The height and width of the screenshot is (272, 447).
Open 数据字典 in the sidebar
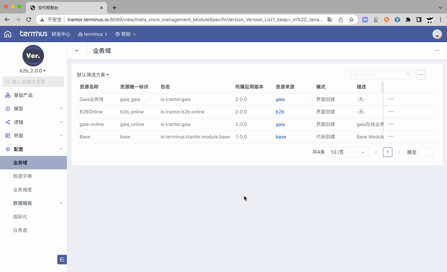(x=33, y=176)
